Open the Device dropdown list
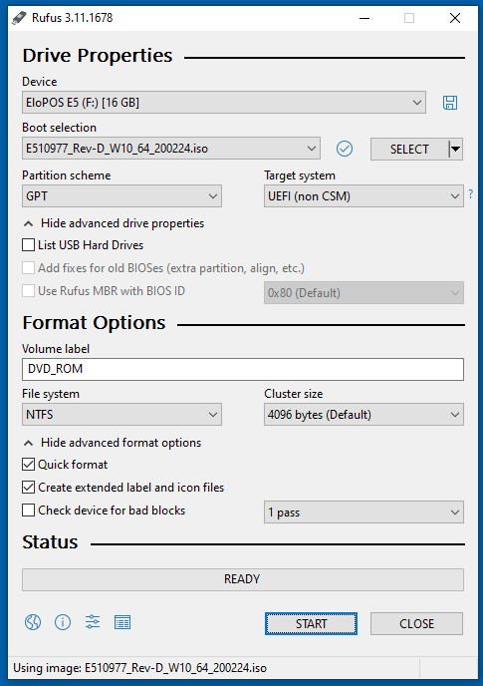Image resolution: width=483 pixels, height=686 pixels. [x=224, y=103]
